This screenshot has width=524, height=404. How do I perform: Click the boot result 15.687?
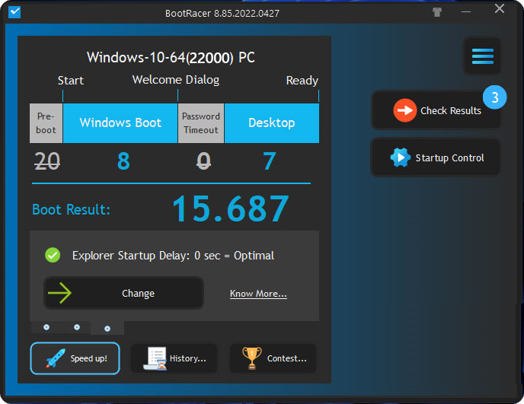tap(231, 209)
